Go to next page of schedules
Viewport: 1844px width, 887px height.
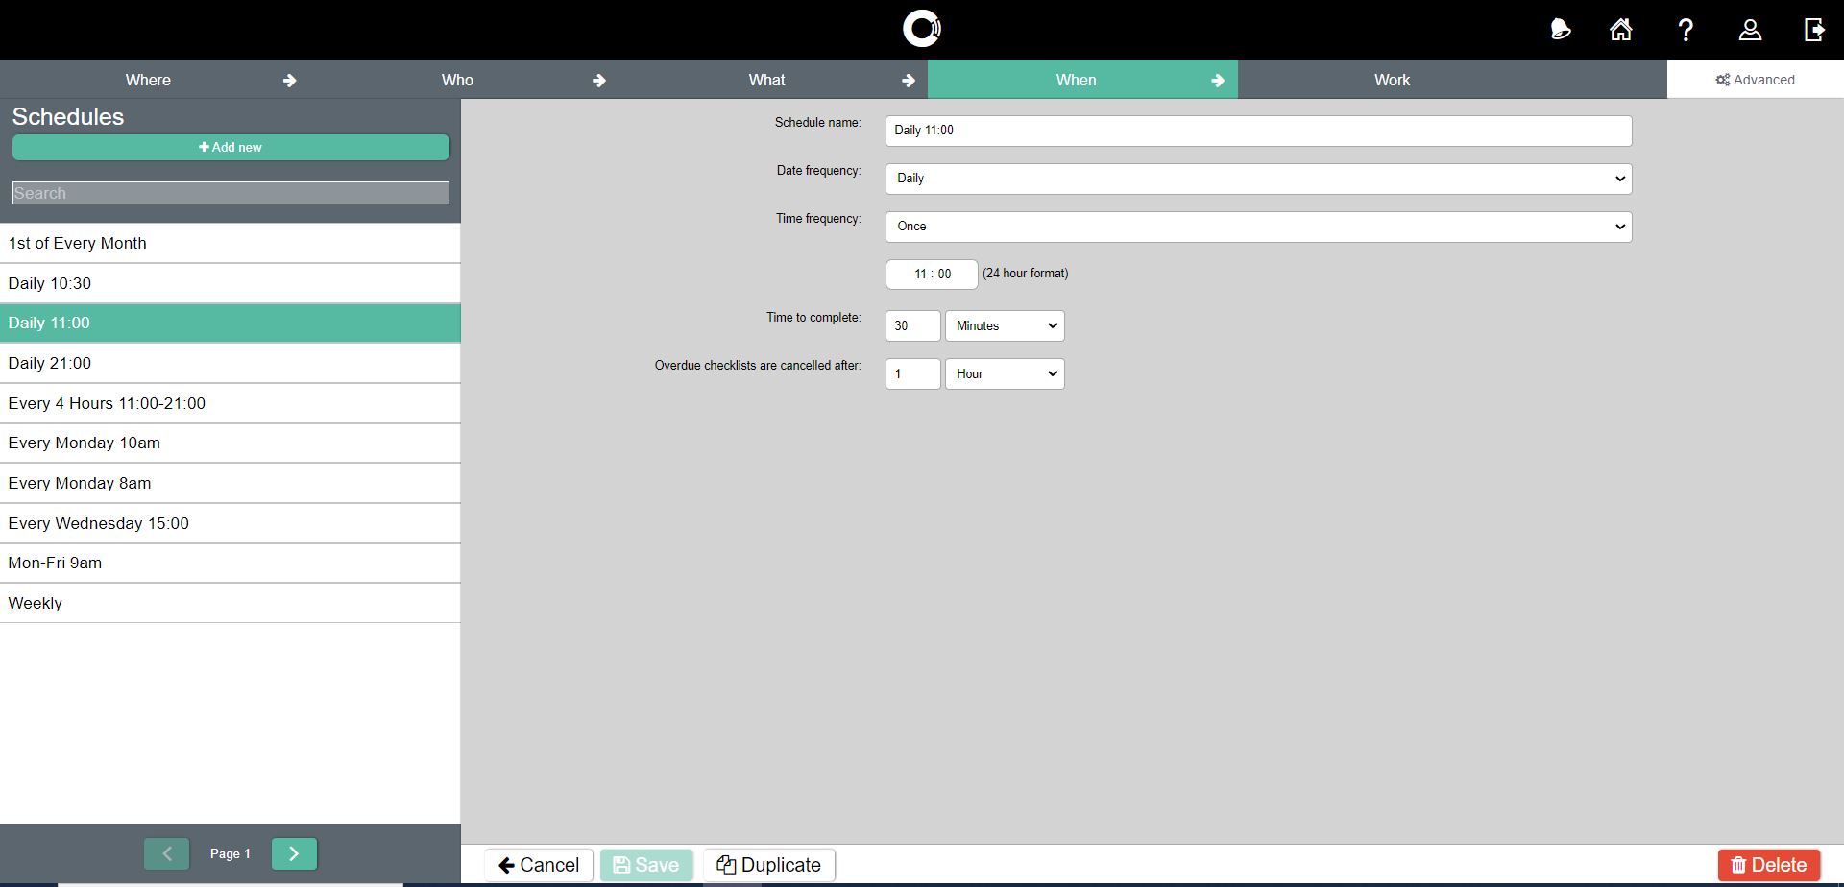[x=294, y=853]
